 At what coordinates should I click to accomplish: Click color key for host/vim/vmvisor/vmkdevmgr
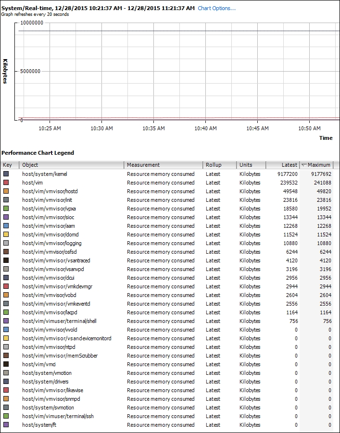click(6, 286)
